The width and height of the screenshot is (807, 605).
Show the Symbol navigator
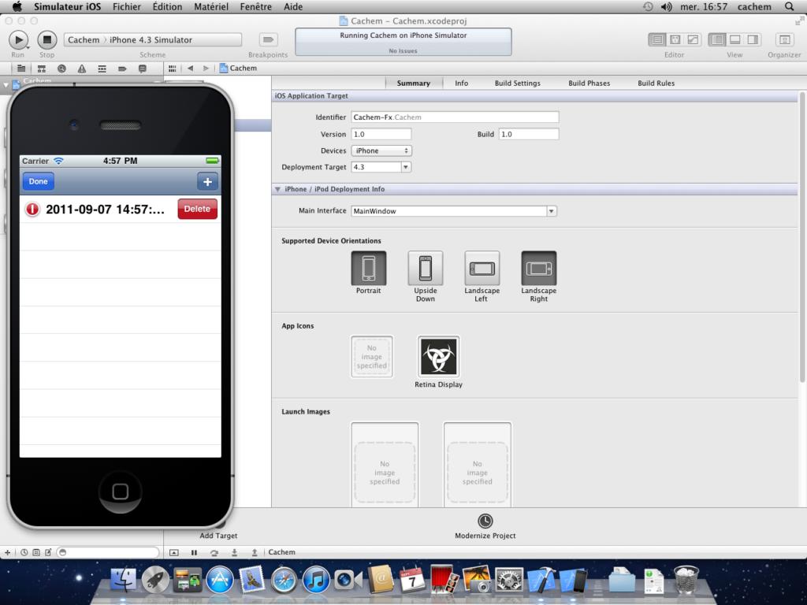[x=42, y=69]
